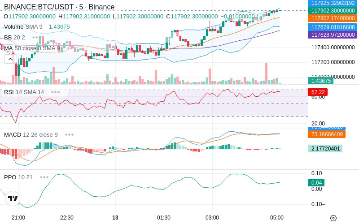Open more options for PPO 10 21 indicator
The image size is (359, 224).
coord(44,177)
